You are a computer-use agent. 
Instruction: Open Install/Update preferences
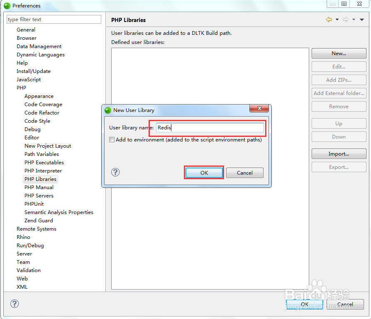[x=33, y=71]
